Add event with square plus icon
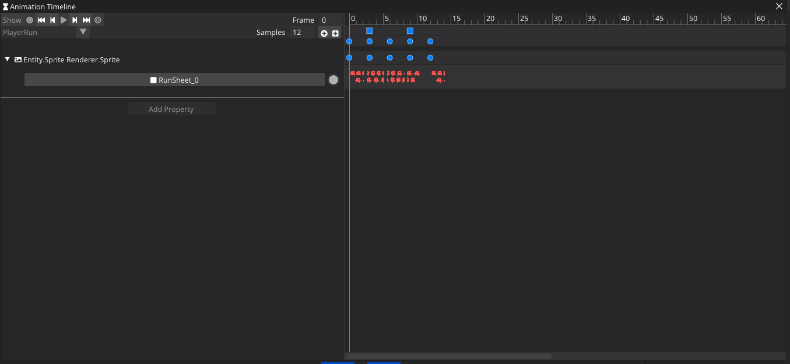790x364 pixels. pos(335,33)
